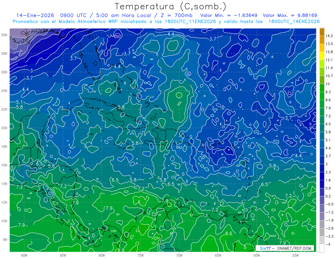This screenshot has width=335, height=259.
Task: Click the 24N latitude axis label
Action: click(x=4, y=91)
